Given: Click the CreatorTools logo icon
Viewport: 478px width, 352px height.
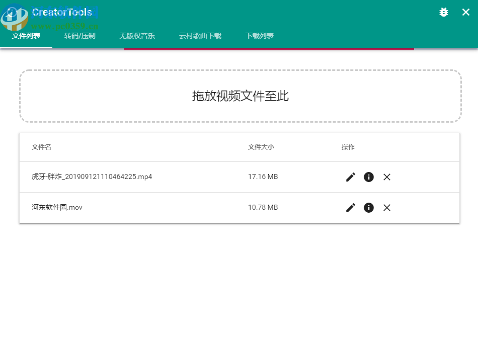Looking at the screenshot, I should click(20, 12).
